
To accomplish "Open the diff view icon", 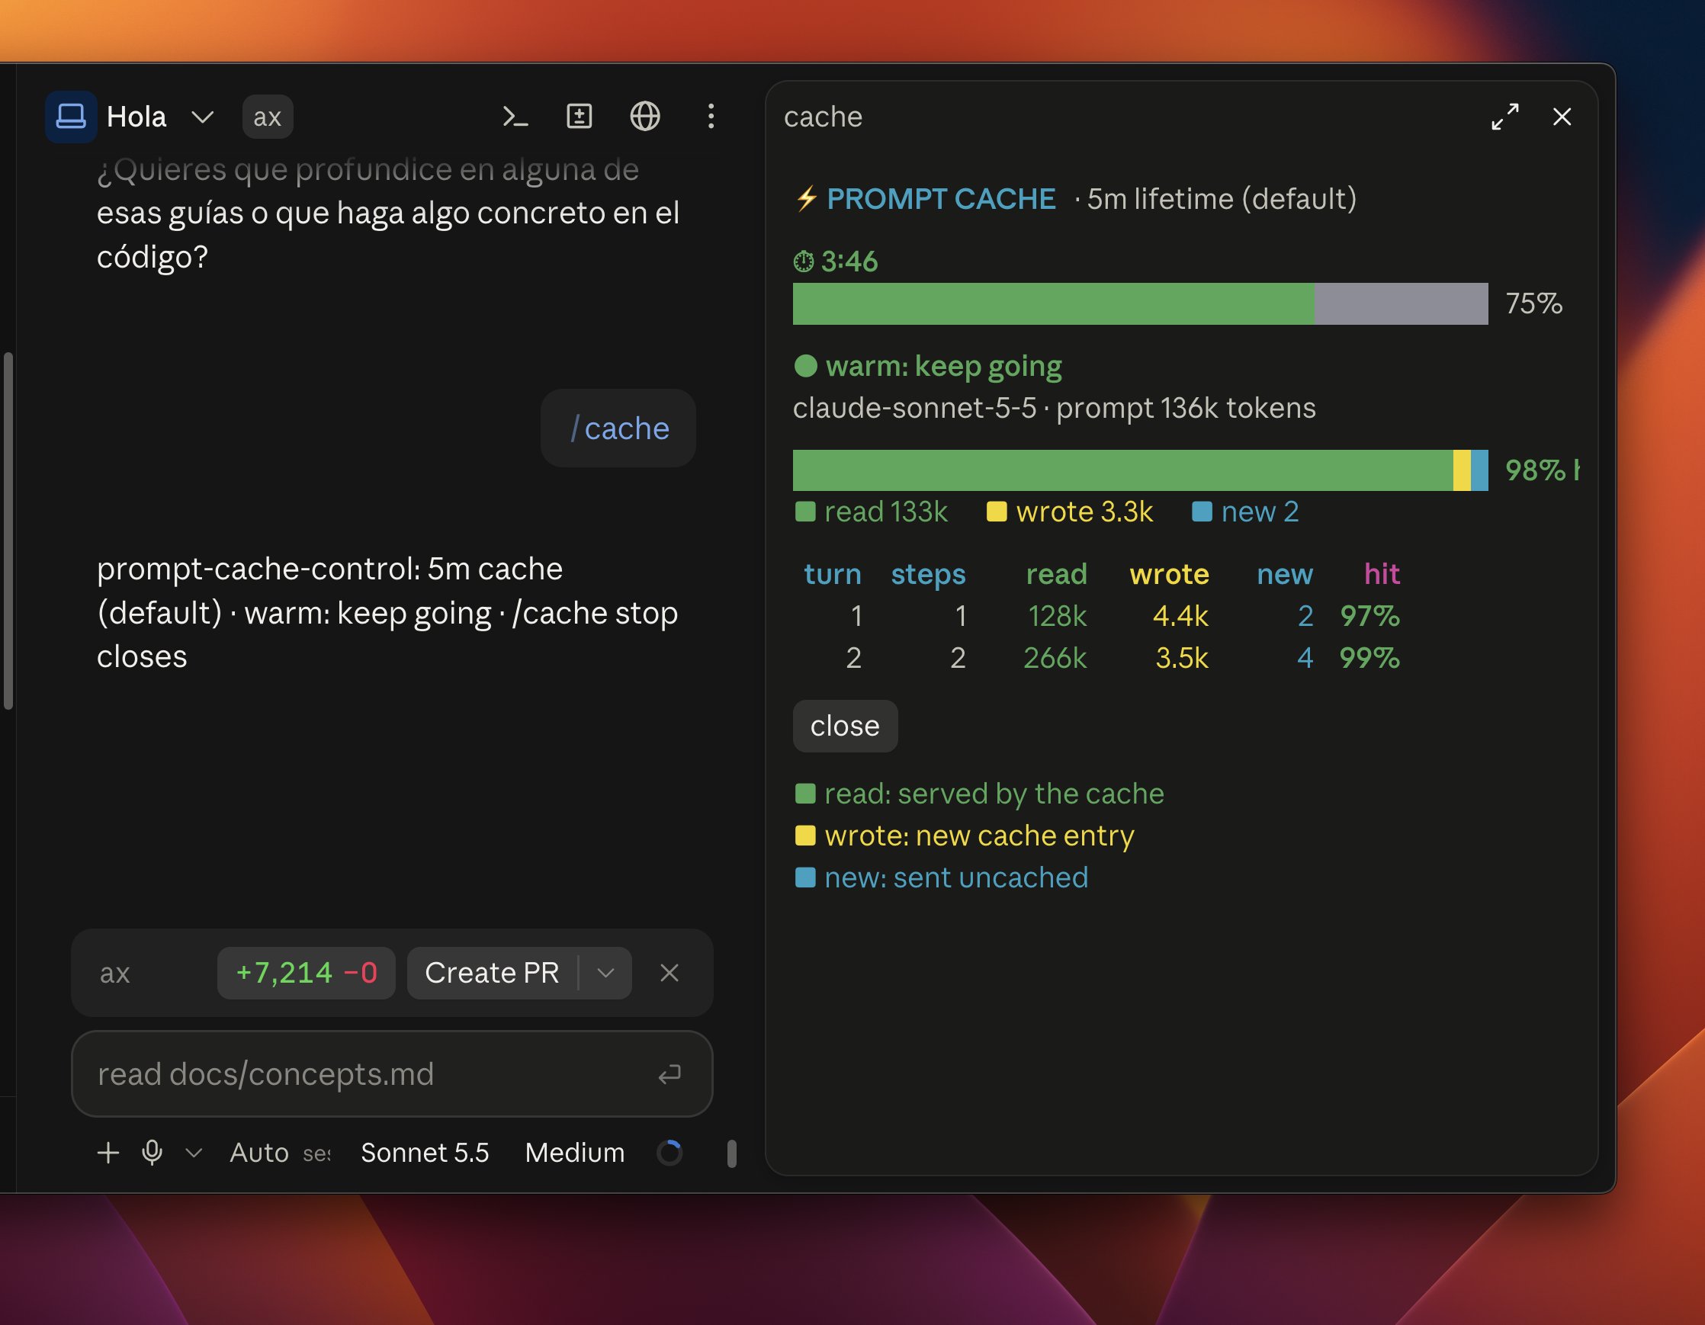I will [x=580, y=117].
